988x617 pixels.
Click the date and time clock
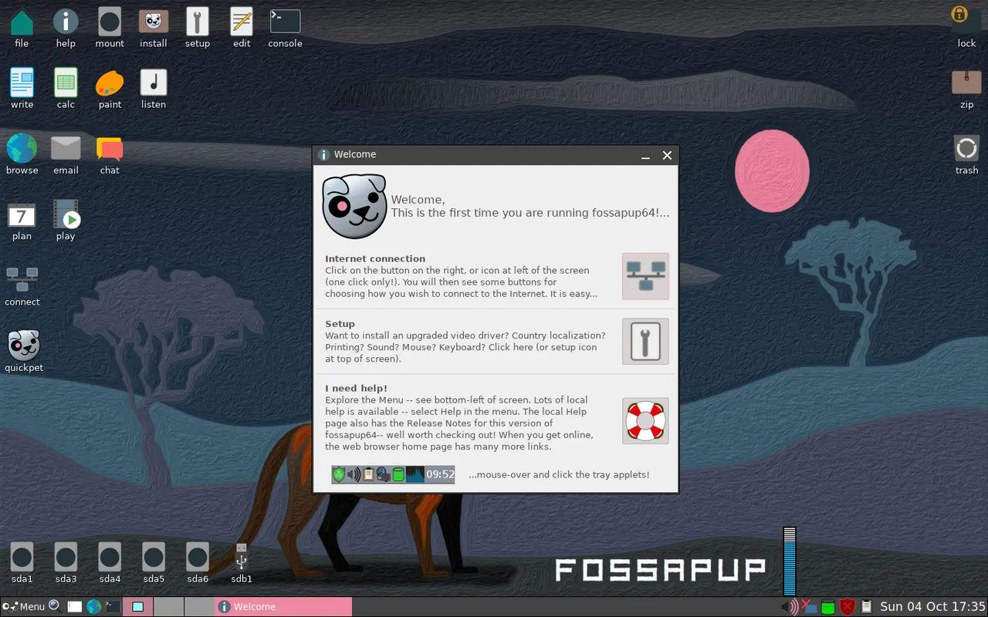tap(932, 606)
